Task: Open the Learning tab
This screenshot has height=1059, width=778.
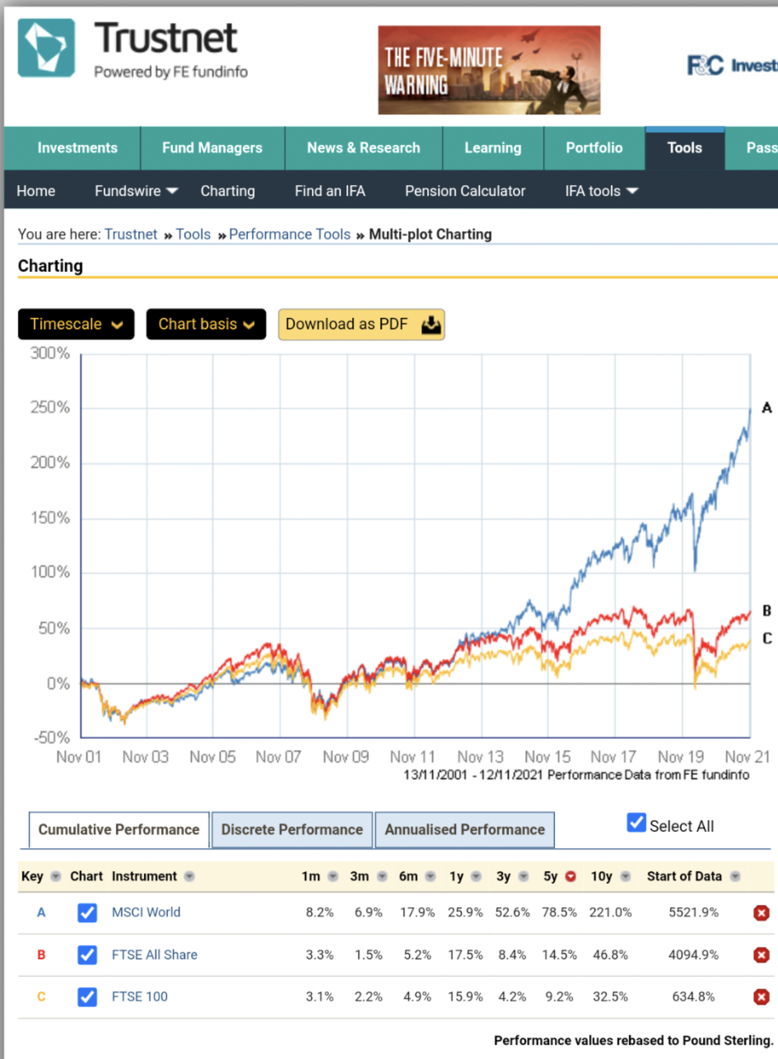Action: 493,148
